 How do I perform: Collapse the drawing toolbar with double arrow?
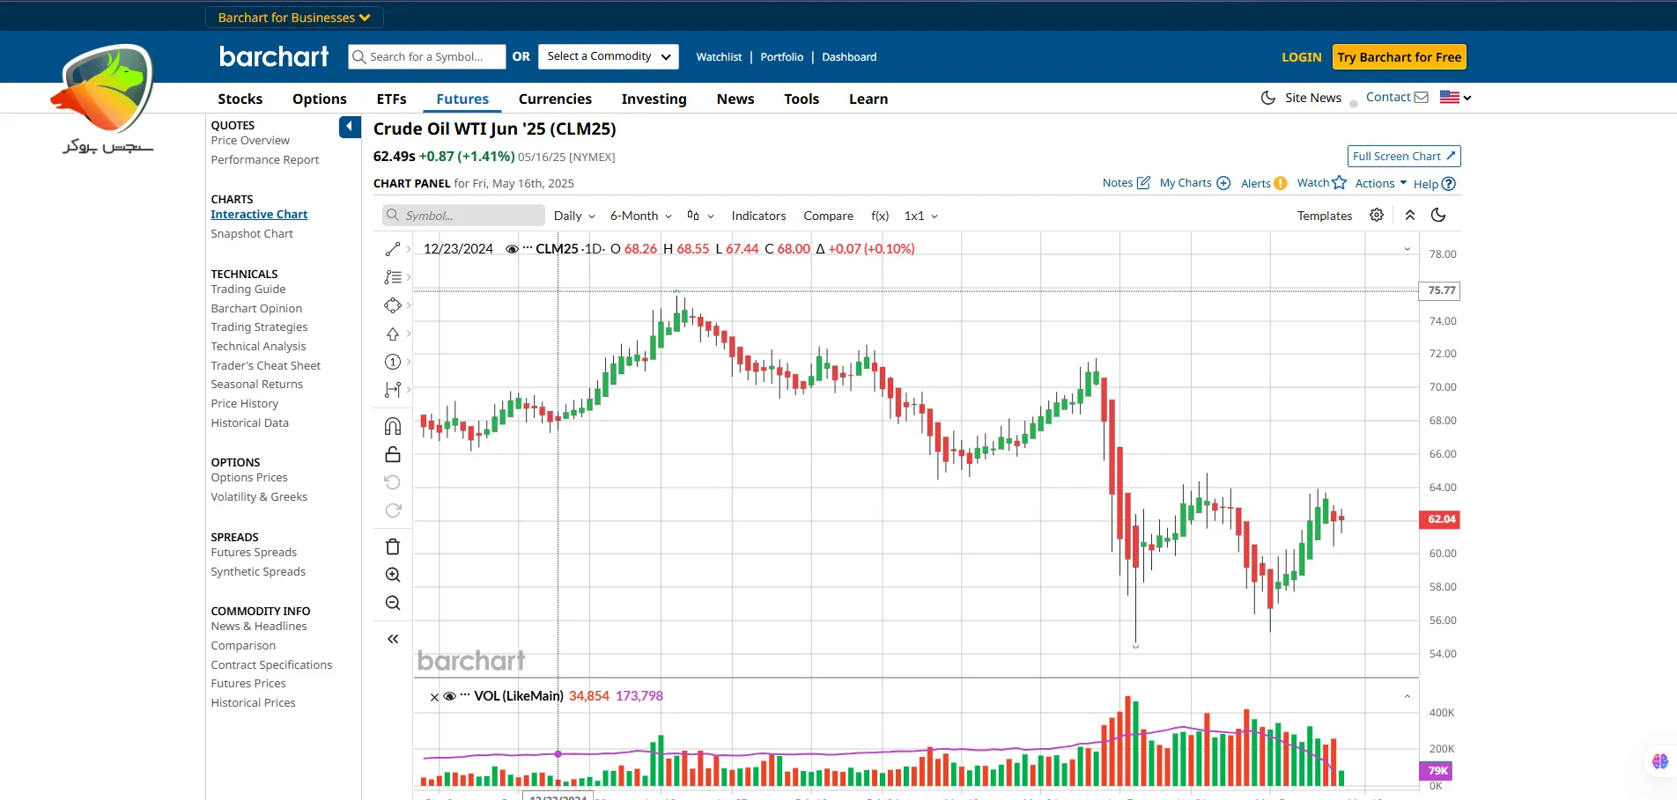click(x=393, y=639)
